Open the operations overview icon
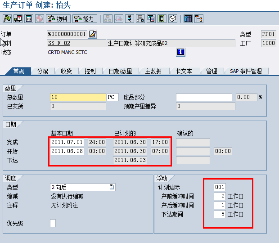 (x=130, y=19)
